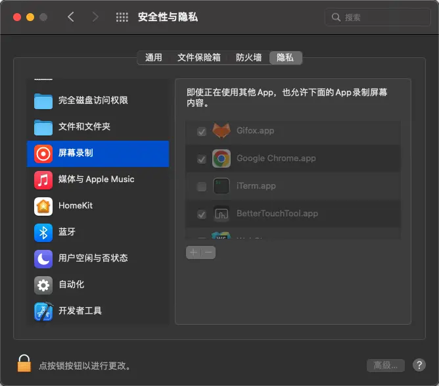Add an app with the plus button
The width and height of the screenshot is (439, 386).
pos(193,253)
